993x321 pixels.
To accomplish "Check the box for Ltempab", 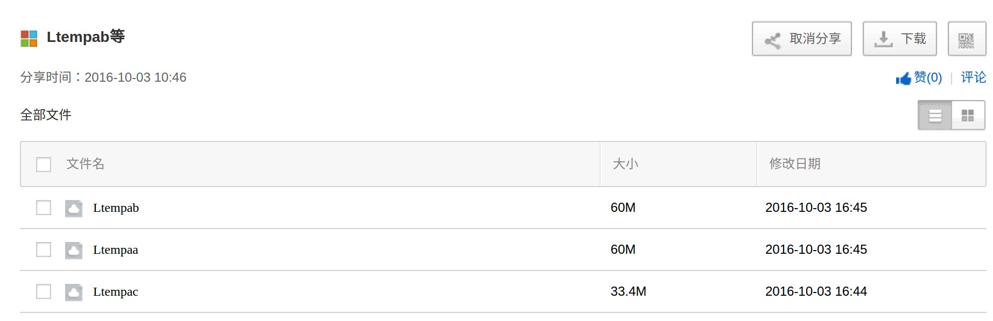I will [44, 208].
